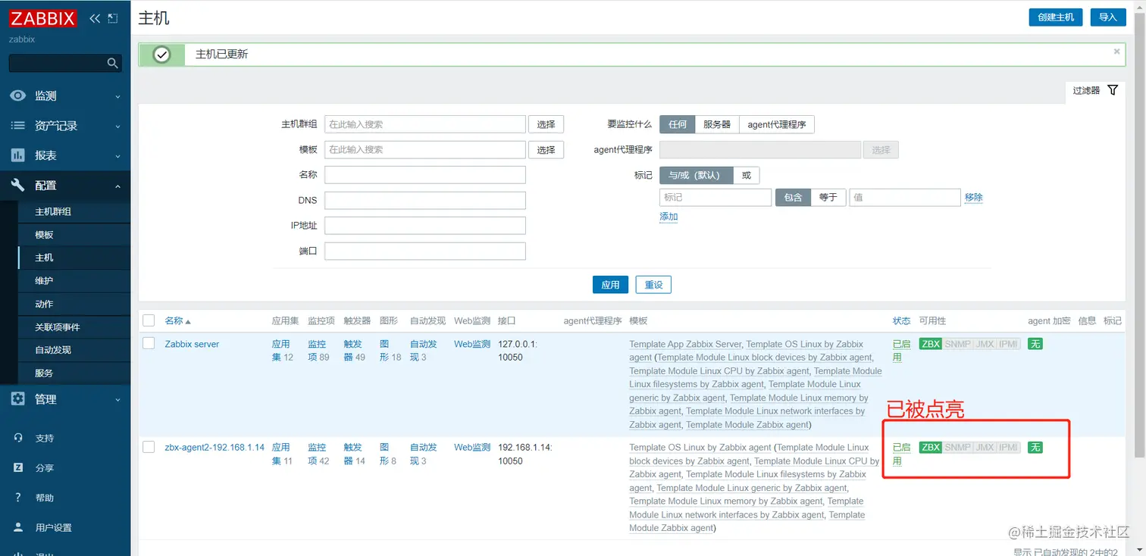Focus the 主机群组 search field
The height and width of the screenshot is (556, 1146).
425,124
